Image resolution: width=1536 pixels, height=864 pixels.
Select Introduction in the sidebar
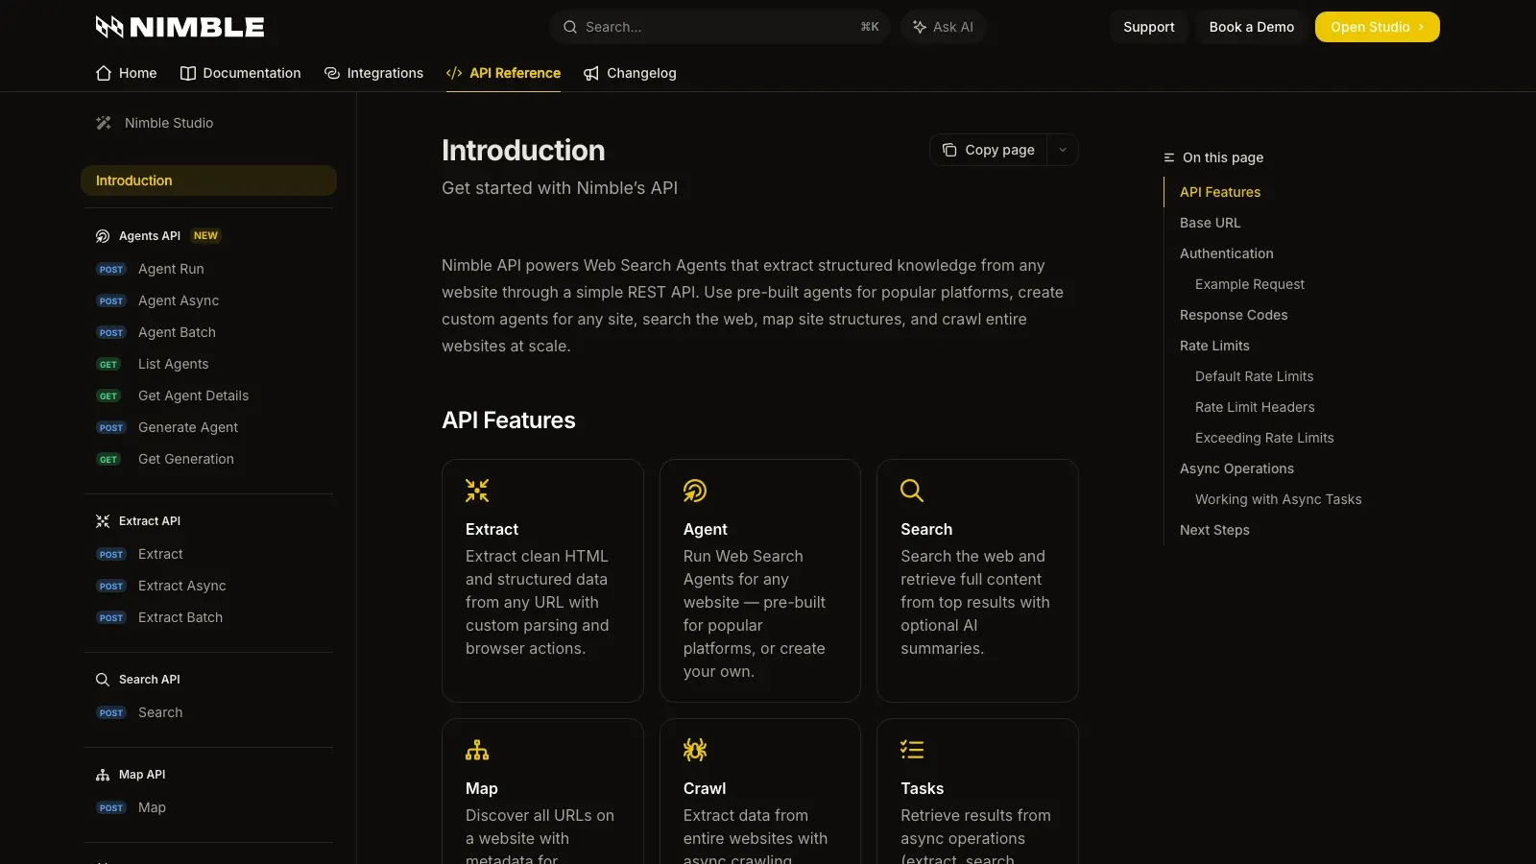pos(208,180)
